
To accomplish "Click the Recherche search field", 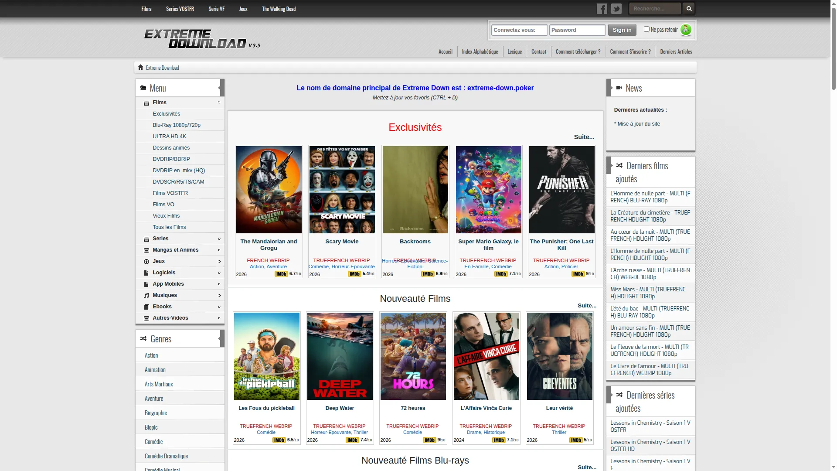I will (655, 8).
